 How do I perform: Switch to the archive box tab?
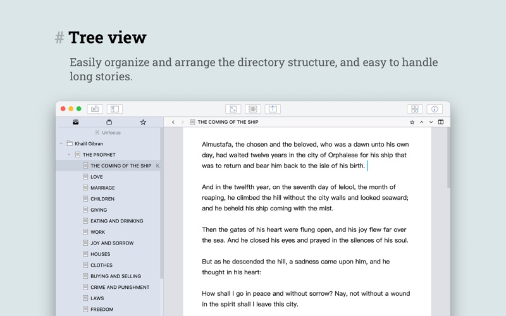point(109,122)
